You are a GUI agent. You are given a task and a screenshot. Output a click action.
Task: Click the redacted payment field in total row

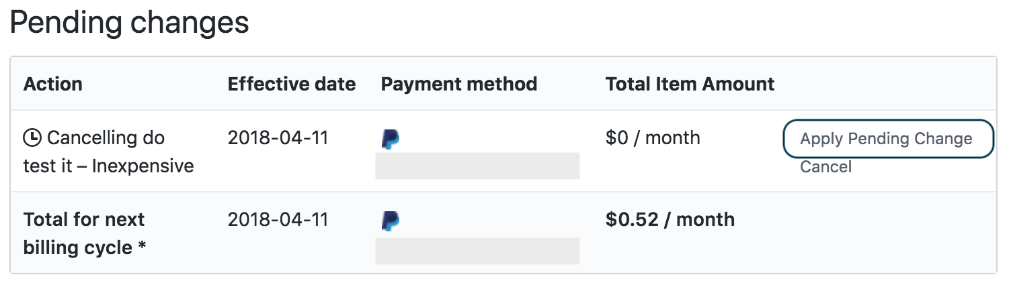(x=477, y=251)
